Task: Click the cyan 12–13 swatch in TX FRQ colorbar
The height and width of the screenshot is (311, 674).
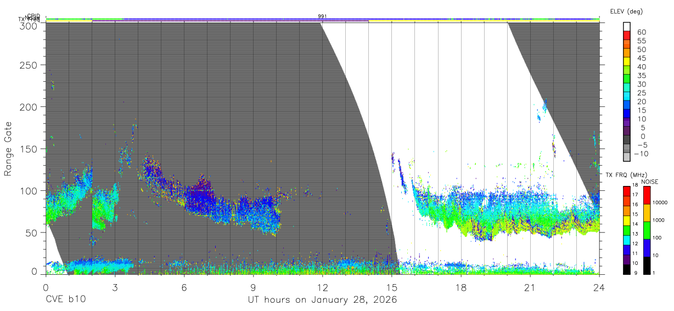Action: [626, 240]
